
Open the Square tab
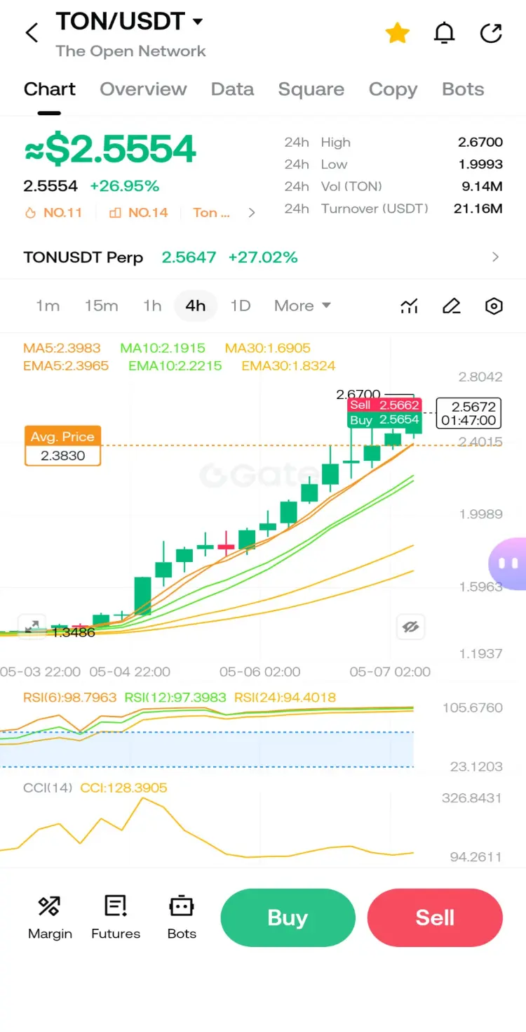click(311, 89)
